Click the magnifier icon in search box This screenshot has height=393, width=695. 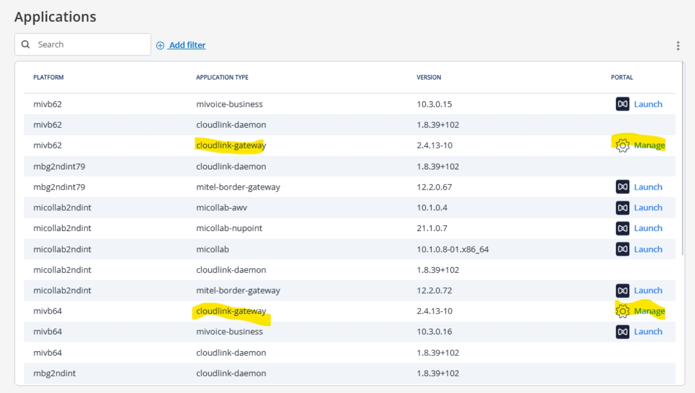[26, 45]
